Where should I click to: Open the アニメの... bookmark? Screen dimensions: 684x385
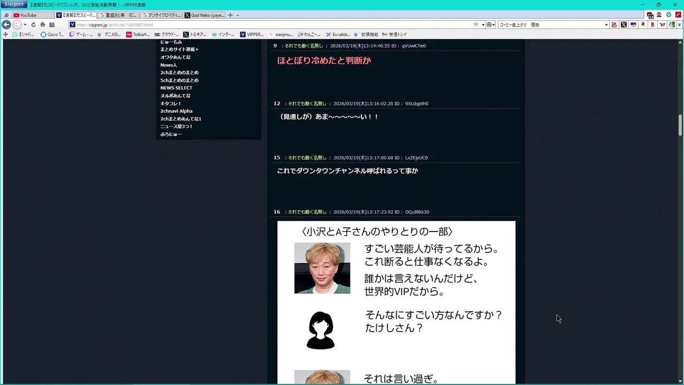110,34
